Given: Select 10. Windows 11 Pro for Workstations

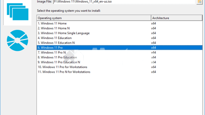Looking at the screenshot, I should point(63,67).
